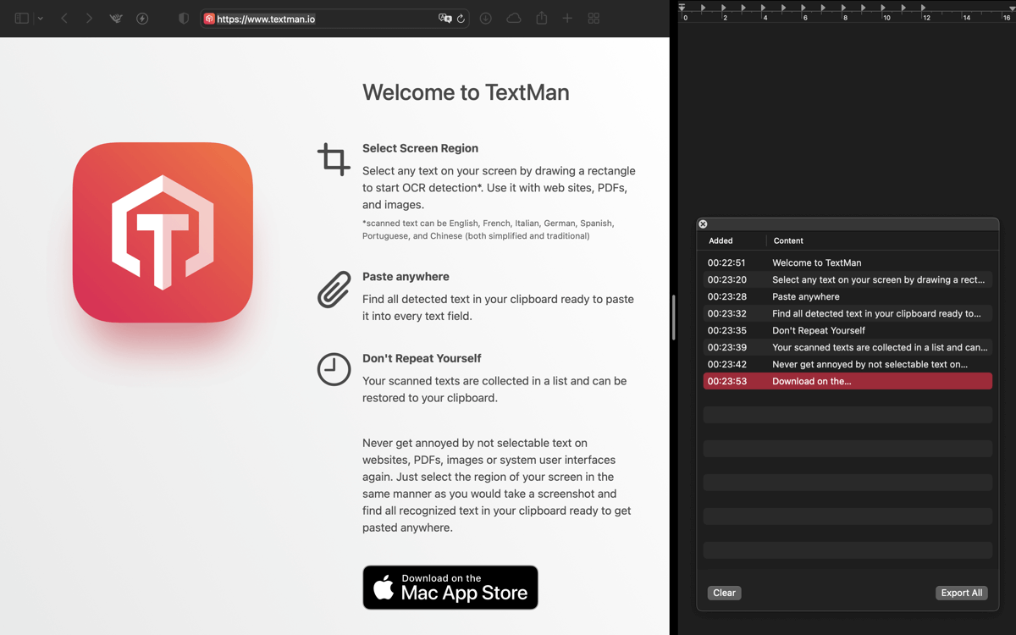The image size is (1016, 635).
Task: Click the crop Select Screen Region icon
Action: (x=334, y=159)
